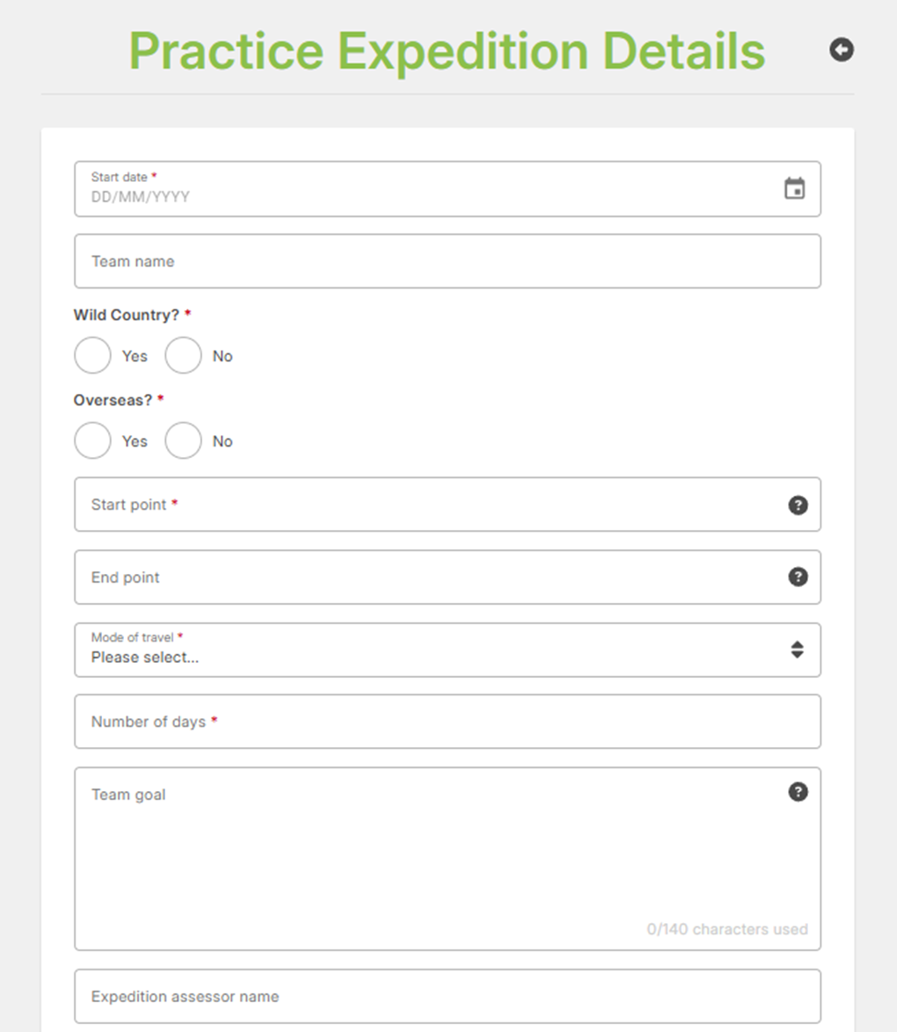Click the Mode of travel dropdown arrows
Image resolution: width=897 pixels, height=1032 pixels.
coord(797,650)
